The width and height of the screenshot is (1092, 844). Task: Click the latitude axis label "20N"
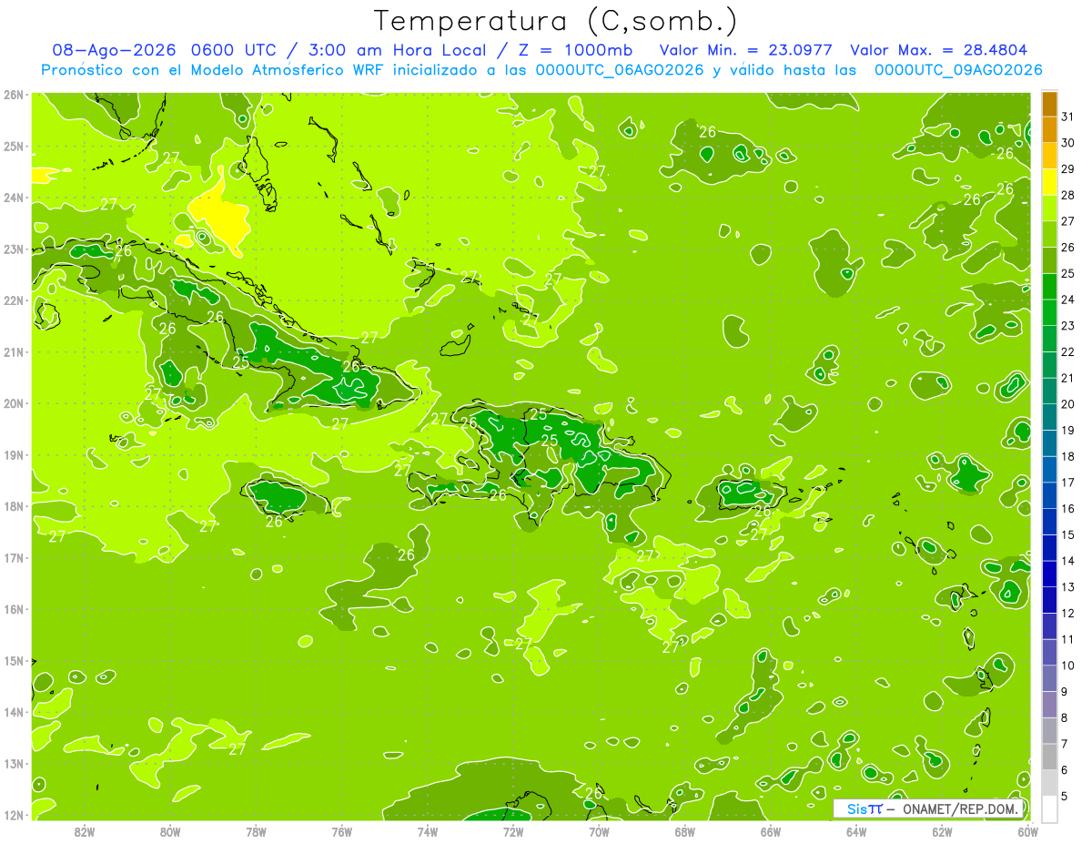click(x=14, y=403)
